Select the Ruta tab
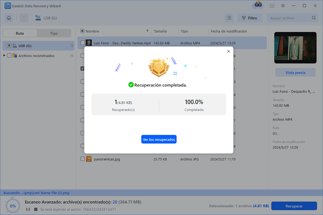Screen dimensions: 323x215 (20, 33)
